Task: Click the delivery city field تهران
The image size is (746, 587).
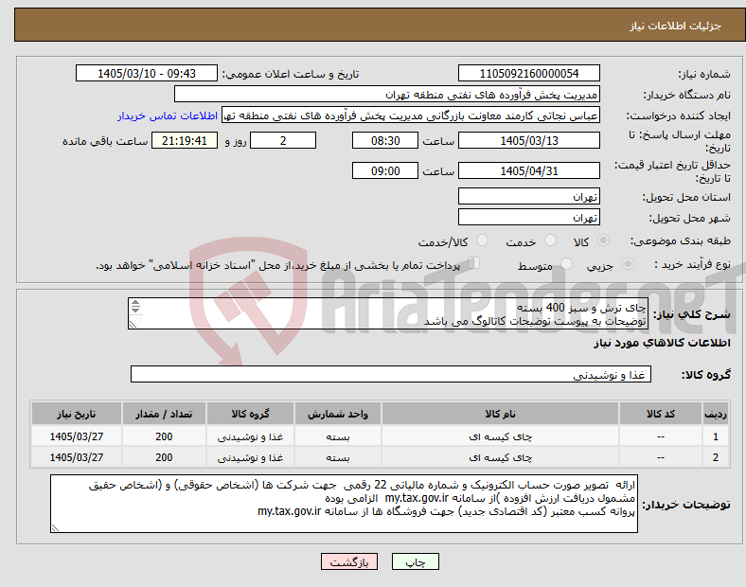Action: pyautogui.click(x=528, y=218)
